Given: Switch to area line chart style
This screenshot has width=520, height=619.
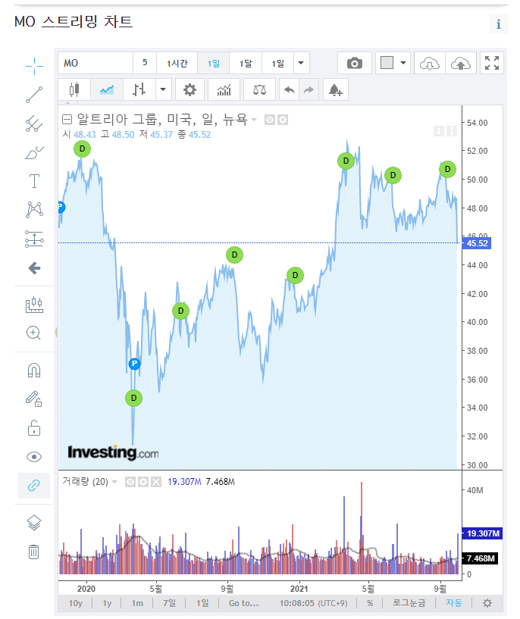Looking at the screenshot, I should (107, 89).
